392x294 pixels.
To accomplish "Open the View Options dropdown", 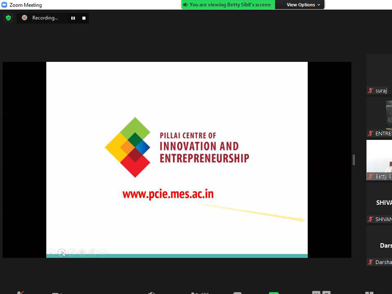I will [x=303, y=5].
